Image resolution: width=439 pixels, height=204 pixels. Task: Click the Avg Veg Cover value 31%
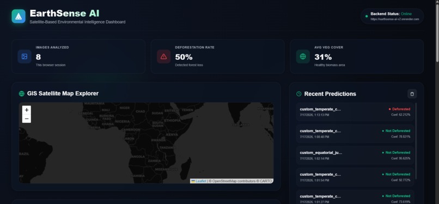click(323, 57)
